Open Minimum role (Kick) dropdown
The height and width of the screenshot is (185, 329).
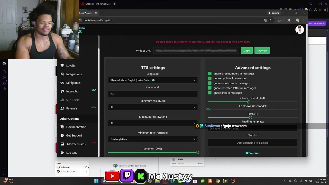click(x=153, y=107)
